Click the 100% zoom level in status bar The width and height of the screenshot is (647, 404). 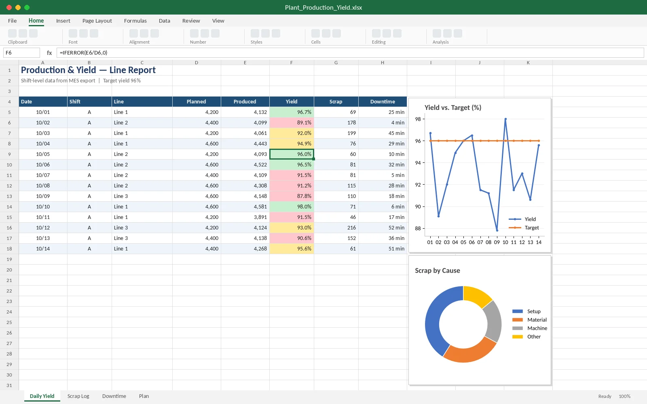click(624, 396)
